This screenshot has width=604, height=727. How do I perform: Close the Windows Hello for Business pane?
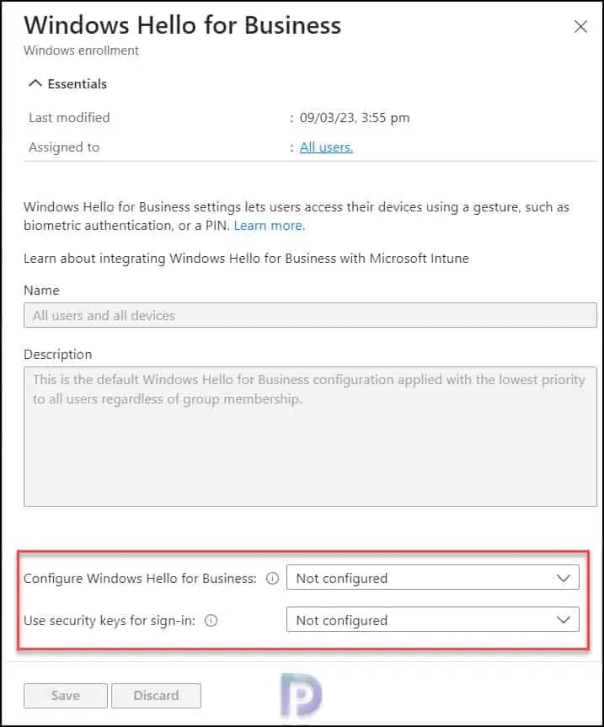click(x=580, y=26)
